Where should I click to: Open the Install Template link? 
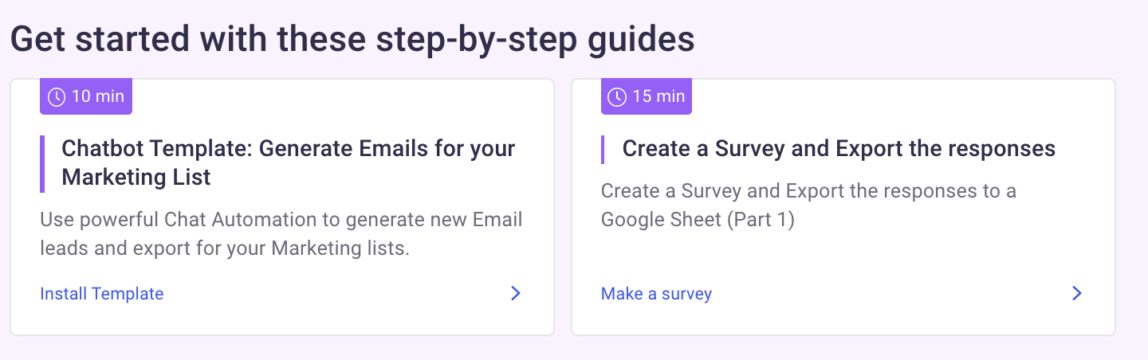coord(101,293)
